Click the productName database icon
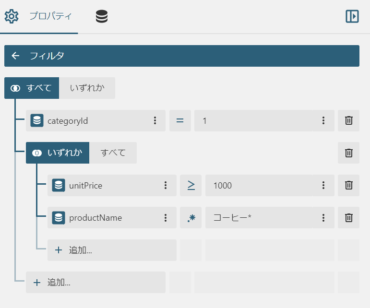The height and width of the screenshot is (308, 370). tap(59, 218)
